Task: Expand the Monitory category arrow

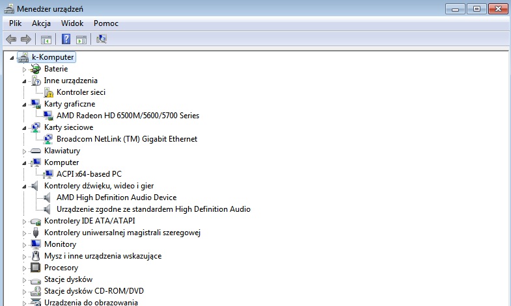Action: click(x=24, y=245)
